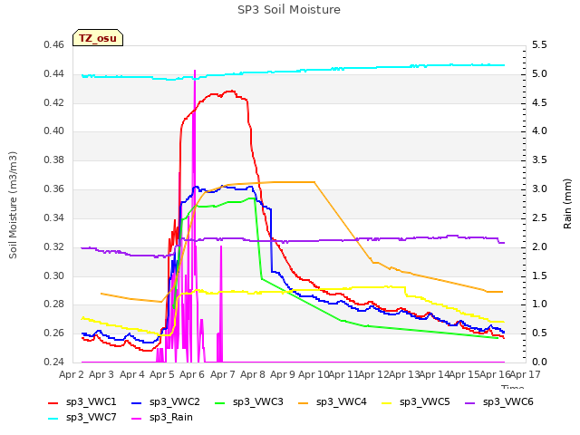
Task: Click the Apr 7 date tick label
Action: (222, 374)
